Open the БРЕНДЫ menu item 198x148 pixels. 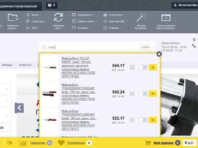[x=7, y=65]
